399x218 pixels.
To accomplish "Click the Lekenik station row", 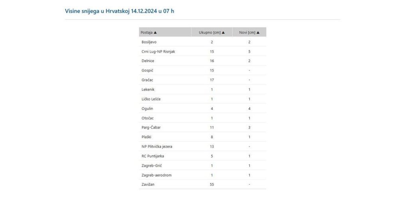I will coord(203,90).
